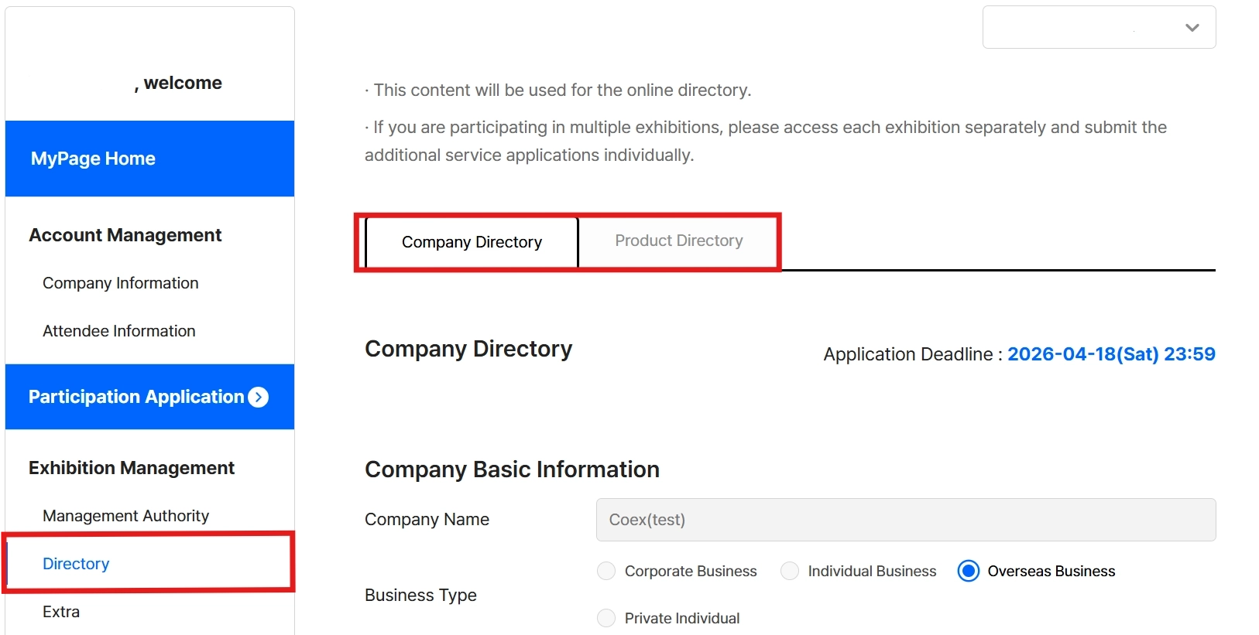Open Management Authority page
The image size is (1259, 635).
(x=126, y=516)
